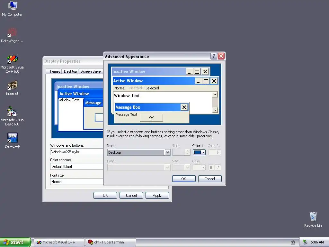Click Inactive Window preview close icon
Viewport: 329px width, 247px height.
coord(205,72)
